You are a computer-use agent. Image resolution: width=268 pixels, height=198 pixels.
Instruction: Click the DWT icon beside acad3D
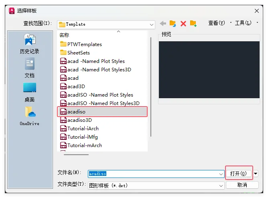(x=63, y=86)
